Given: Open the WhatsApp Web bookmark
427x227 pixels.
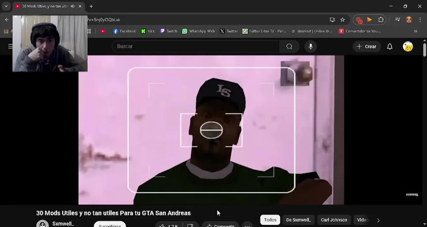Looking at the screenshot, I should pyautogui.click(x=199, y=31).
